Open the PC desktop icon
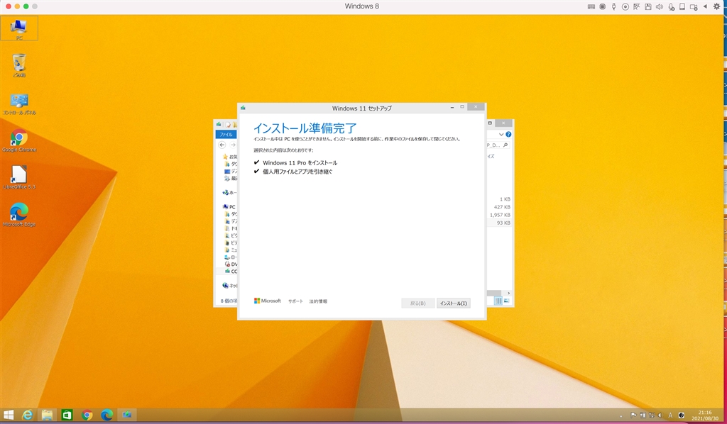This screenshot has height=424, width=727. [x=19, y=28]
